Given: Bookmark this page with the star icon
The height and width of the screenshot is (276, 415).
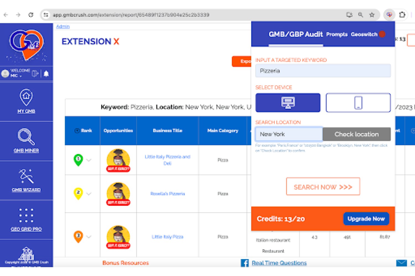Looking at the screenshot, I should 372,15.
